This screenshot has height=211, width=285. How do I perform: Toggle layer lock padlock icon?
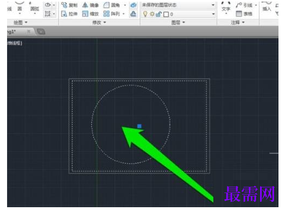[159, 14]
